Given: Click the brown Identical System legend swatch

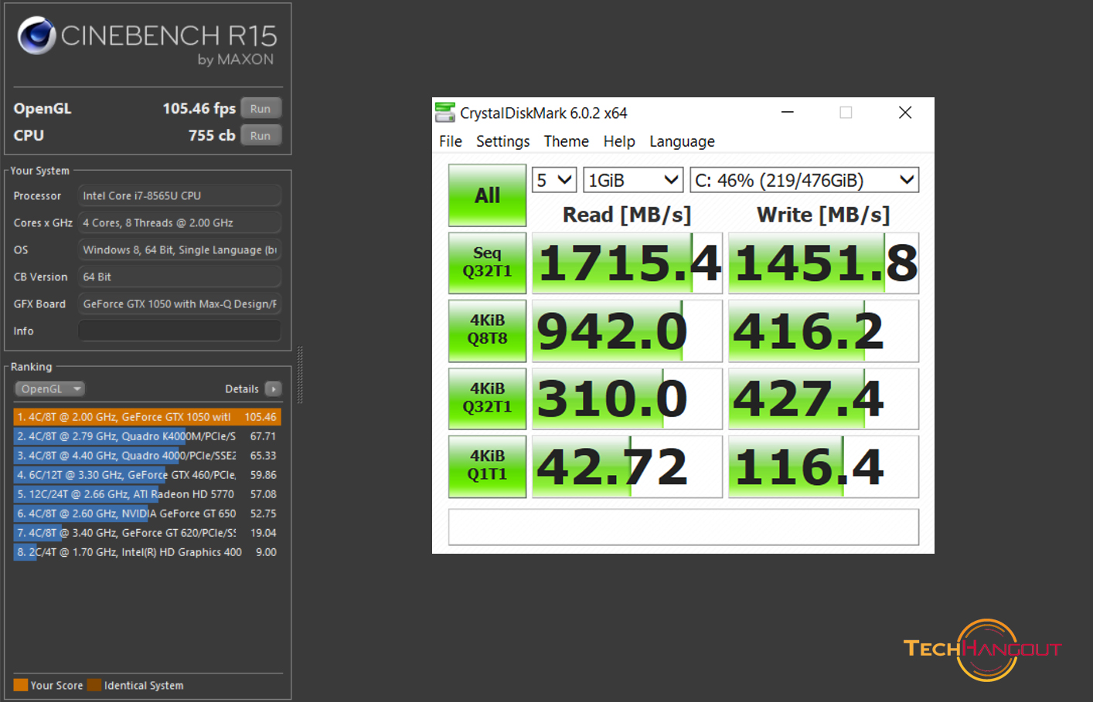Looking at the screenshot, I should 94,685.
